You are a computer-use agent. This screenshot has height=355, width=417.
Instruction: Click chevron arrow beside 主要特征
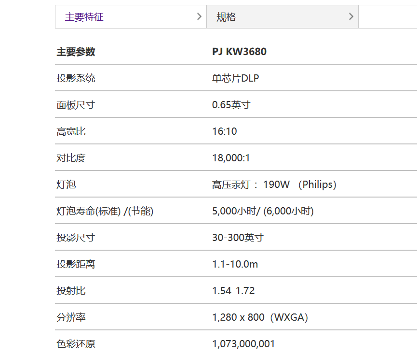point(199,17)
